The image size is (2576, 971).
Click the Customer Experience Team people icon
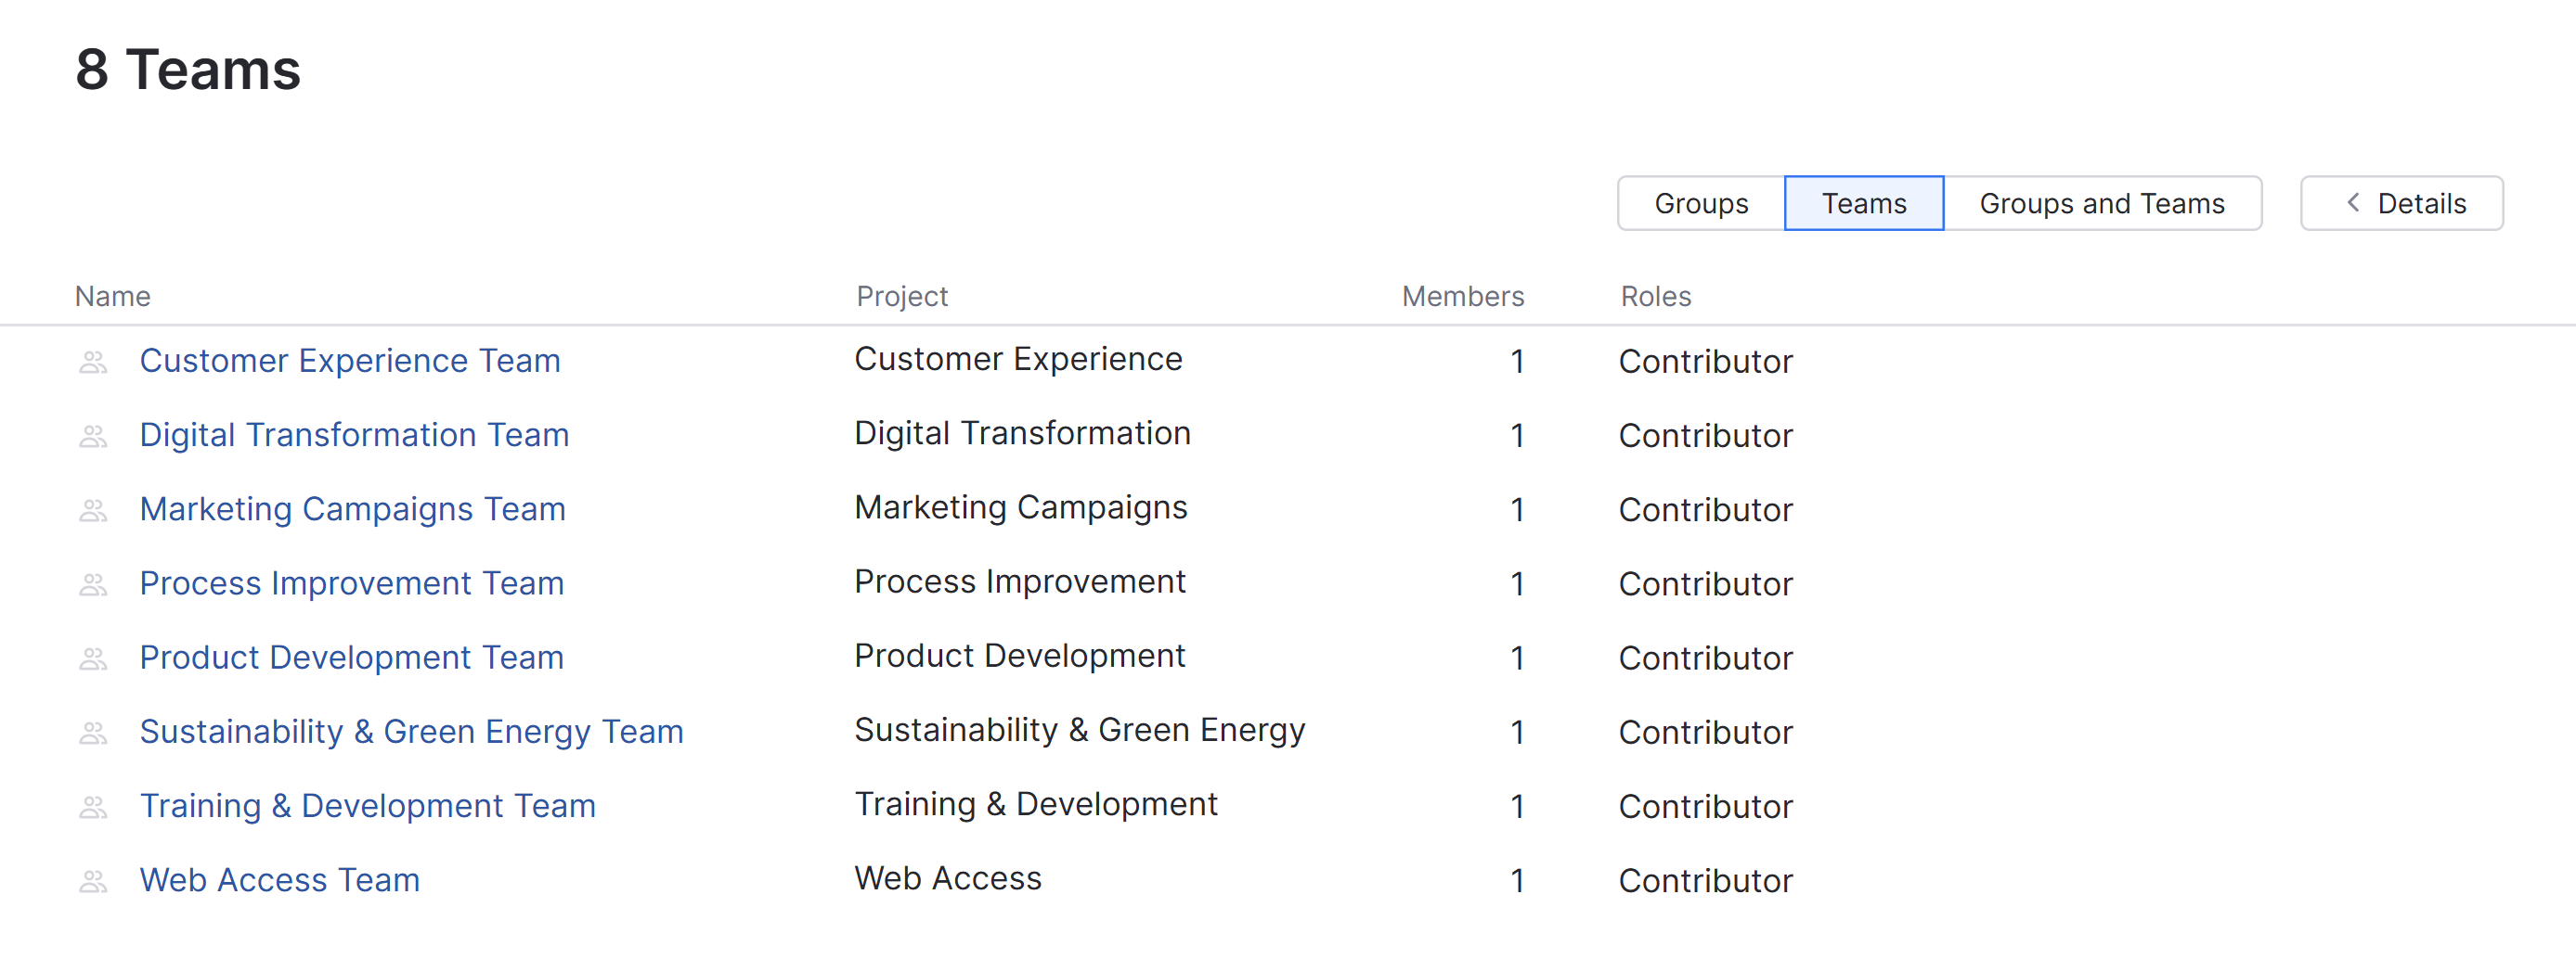(93, 363)
